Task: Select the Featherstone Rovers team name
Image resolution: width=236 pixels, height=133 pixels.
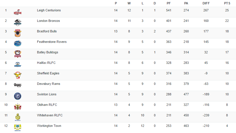Action: click(x=52, y=42)
